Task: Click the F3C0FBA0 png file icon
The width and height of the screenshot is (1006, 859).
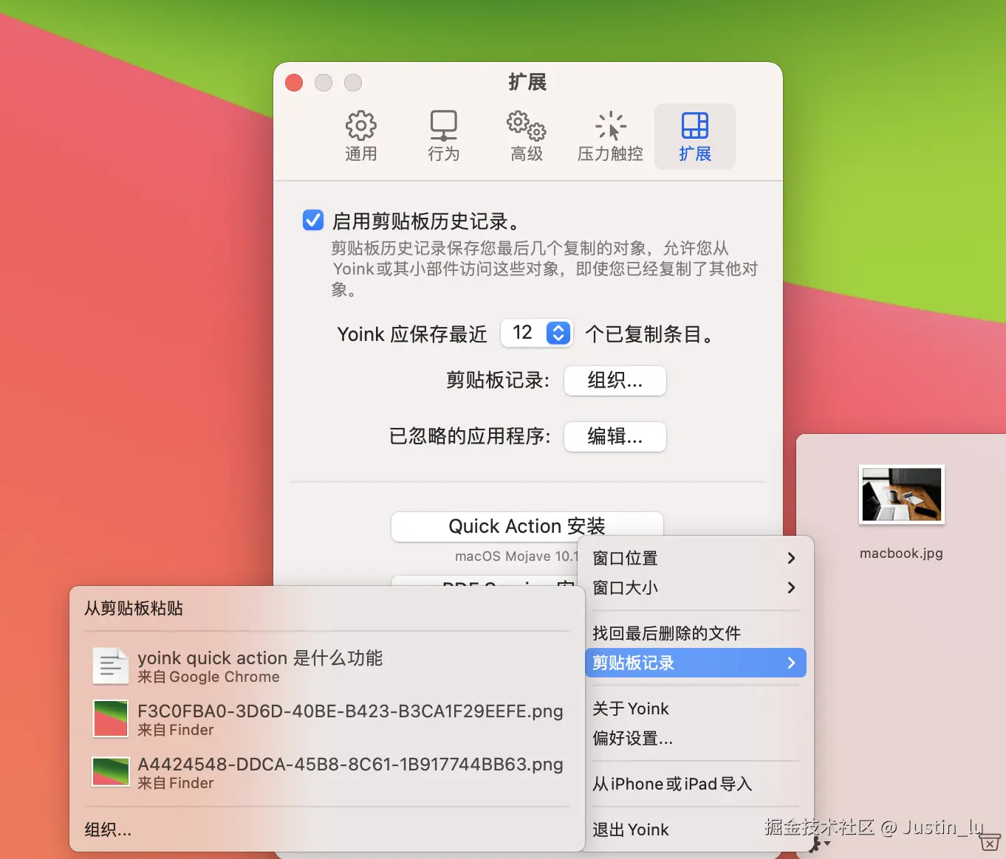Action: point(111,719)
